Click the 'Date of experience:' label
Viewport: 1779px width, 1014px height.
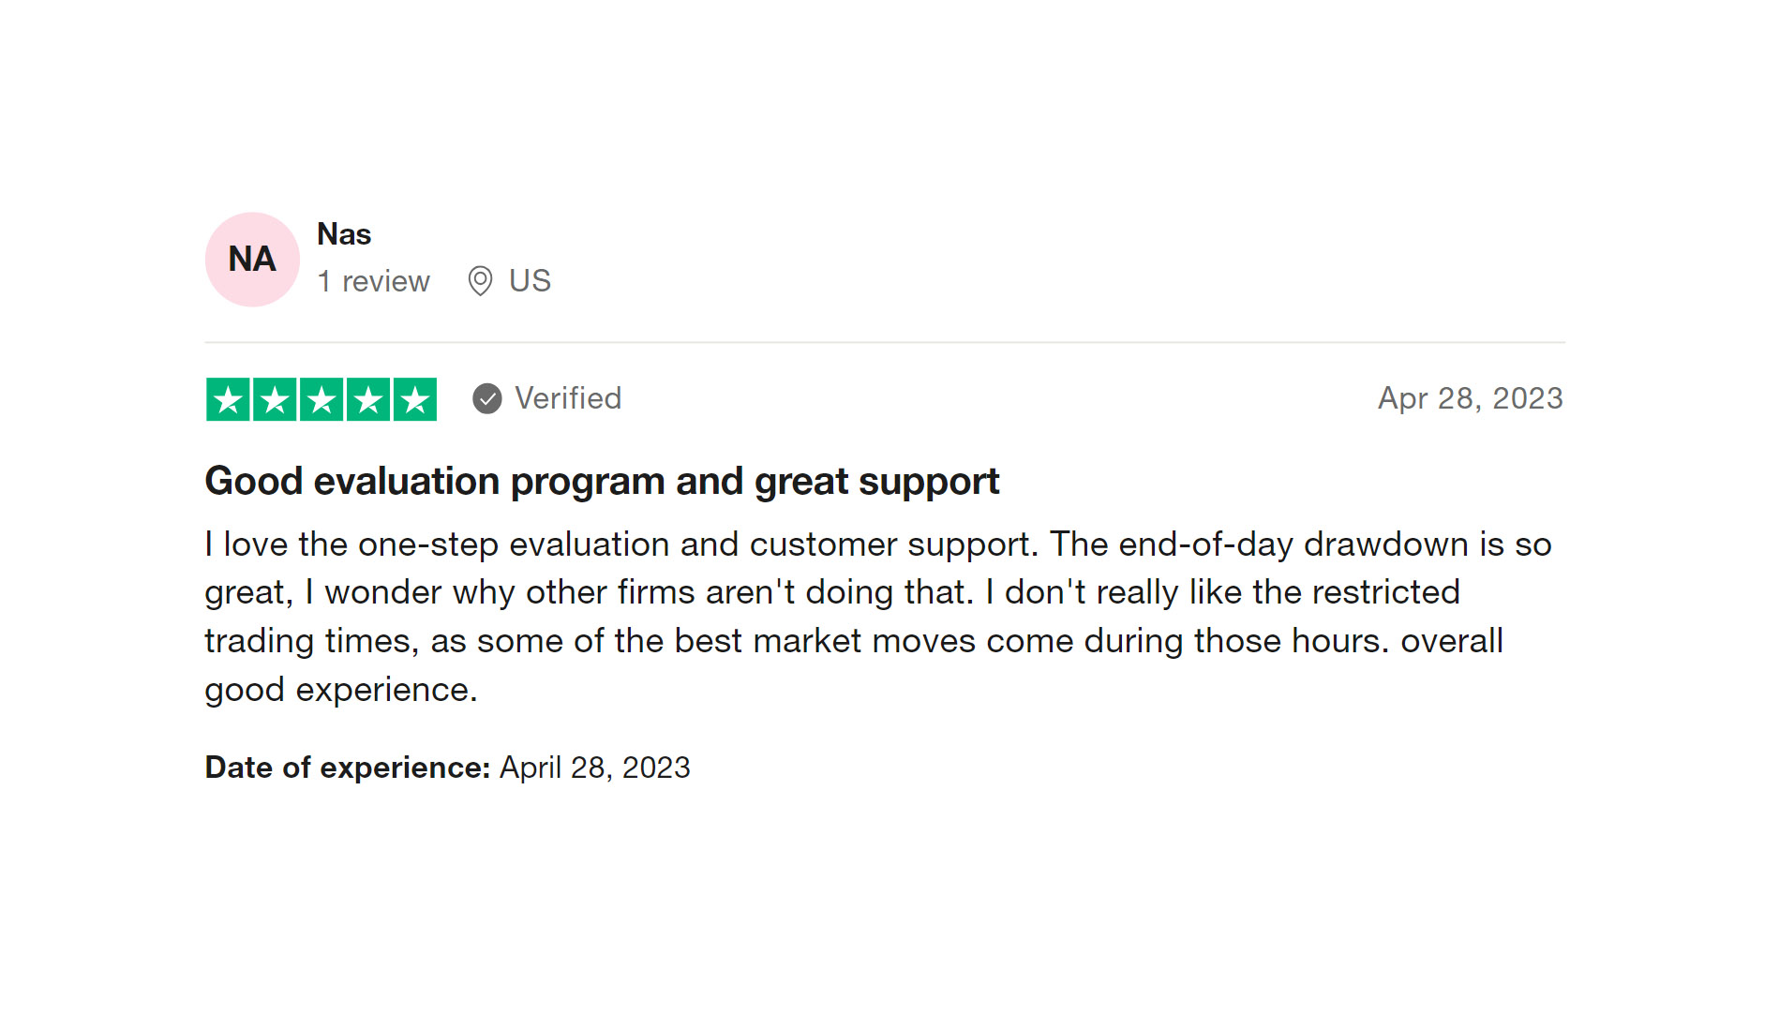[348, 768]
